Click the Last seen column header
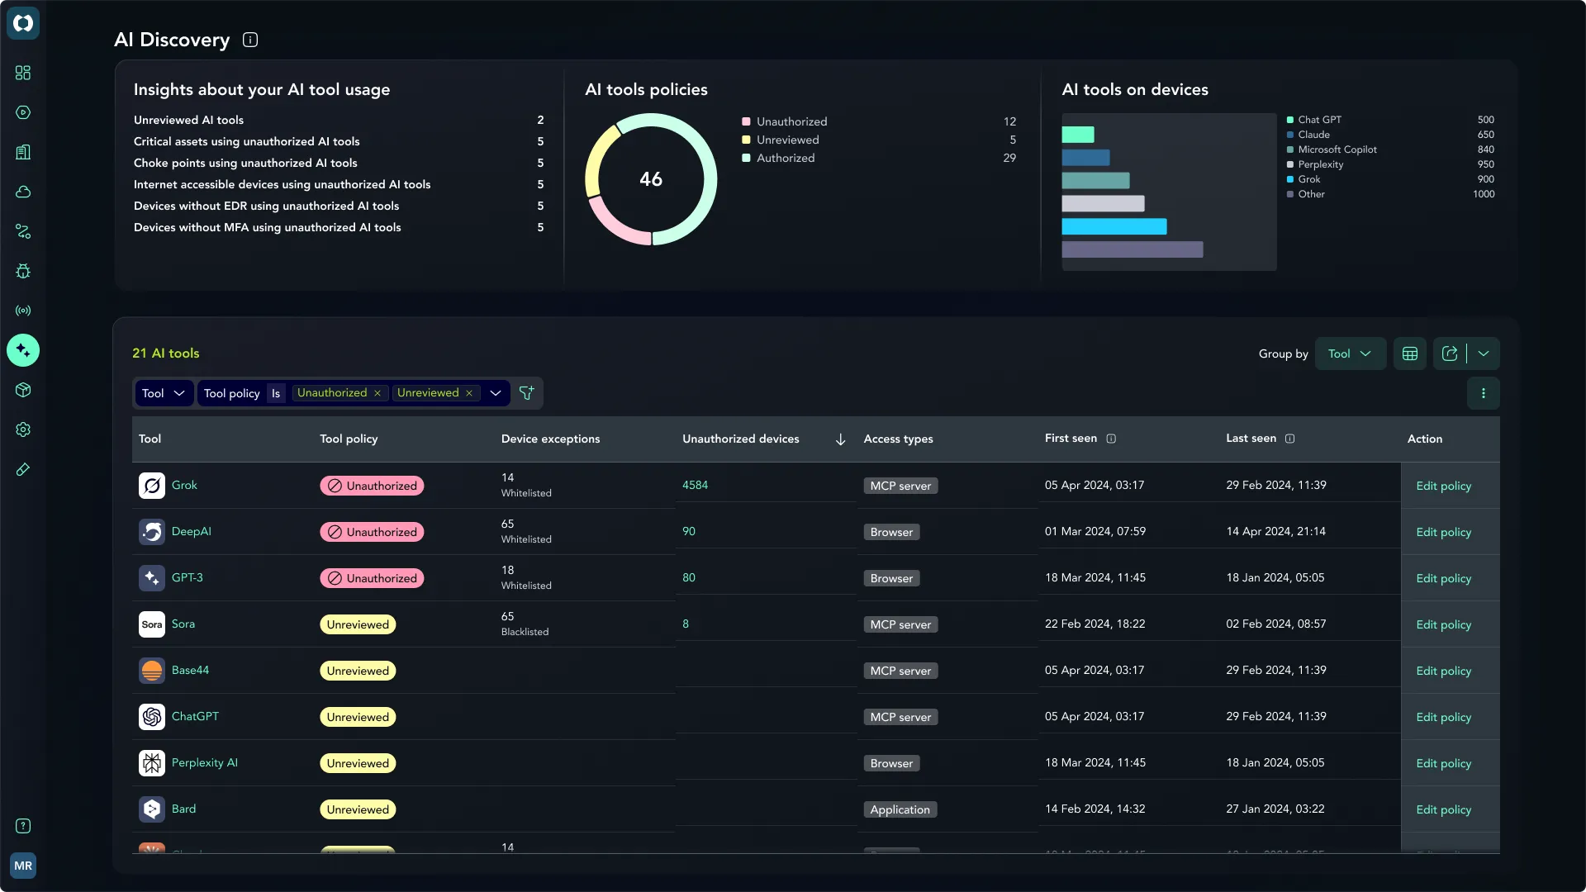This screenshot has width=1586, height=892. pos(1251,439)
